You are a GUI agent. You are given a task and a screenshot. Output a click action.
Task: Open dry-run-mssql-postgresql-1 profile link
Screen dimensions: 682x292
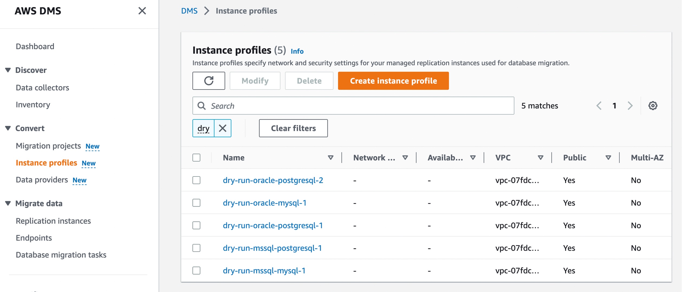click(272, 248)
